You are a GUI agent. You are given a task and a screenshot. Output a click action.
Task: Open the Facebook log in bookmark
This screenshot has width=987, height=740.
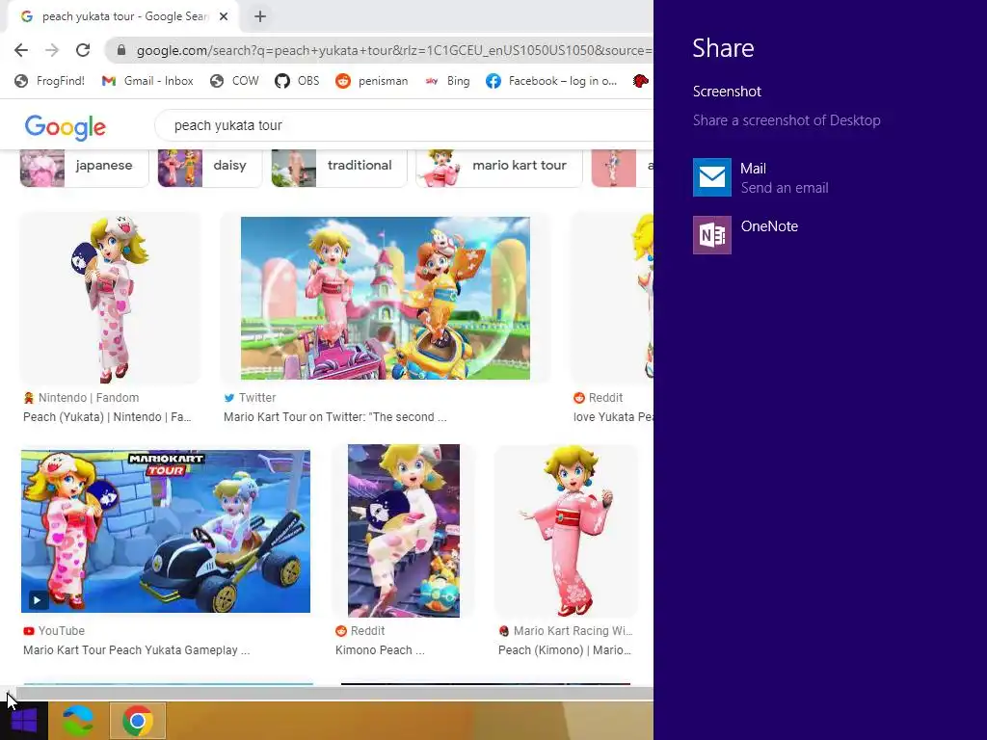coord(551,81)
